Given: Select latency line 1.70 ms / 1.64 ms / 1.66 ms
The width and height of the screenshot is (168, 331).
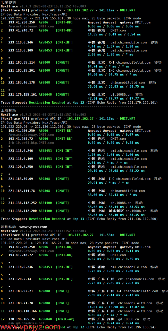Looking at the screenshot, I should [113, 155].
